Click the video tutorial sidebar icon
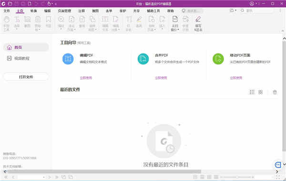Viewport: 286px width, 181px height. click(x=9, y=58)
